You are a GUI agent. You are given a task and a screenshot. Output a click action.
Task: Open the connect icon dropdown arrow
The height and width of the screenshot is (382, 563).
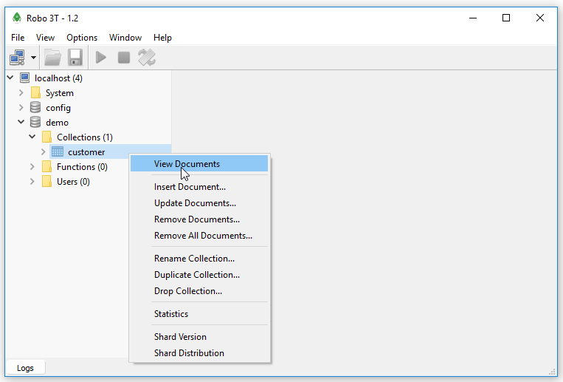[x=33, y=58]
